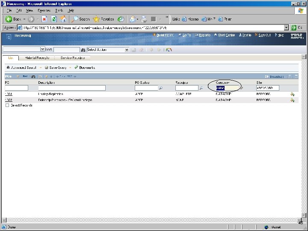
Task: Click the browser Back arrow icon
Action: [x=9, y=19]
